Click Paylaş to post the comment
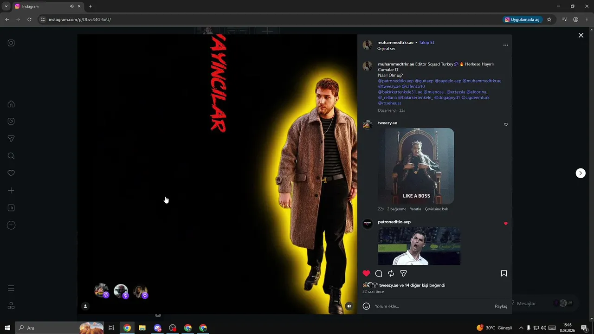The height and width of the screenshot is (334, 594). tap(501, 306)
